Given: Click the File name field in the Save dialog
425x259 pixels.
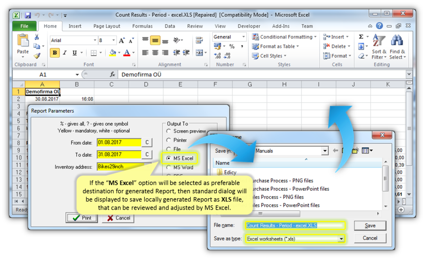Looking at the screenshot, I should coord(295,225).
